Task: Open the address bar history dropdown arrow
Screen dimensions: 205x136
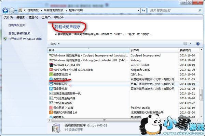Action: pos(138,11)
